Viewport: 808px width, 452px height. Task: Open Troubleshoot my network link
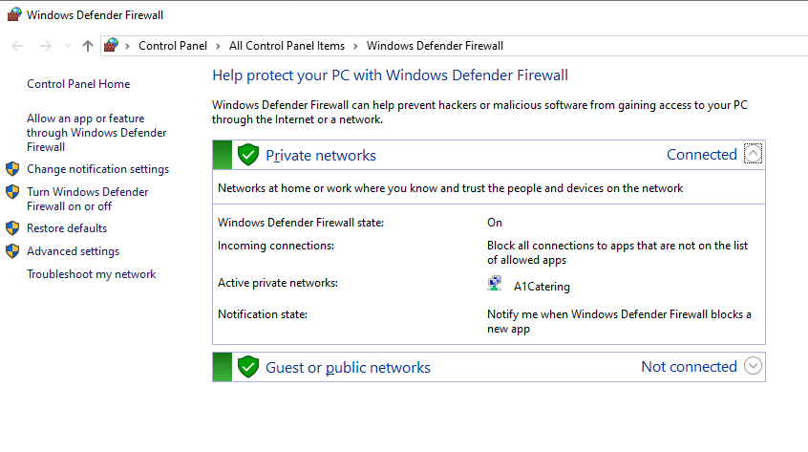point(91,274)
